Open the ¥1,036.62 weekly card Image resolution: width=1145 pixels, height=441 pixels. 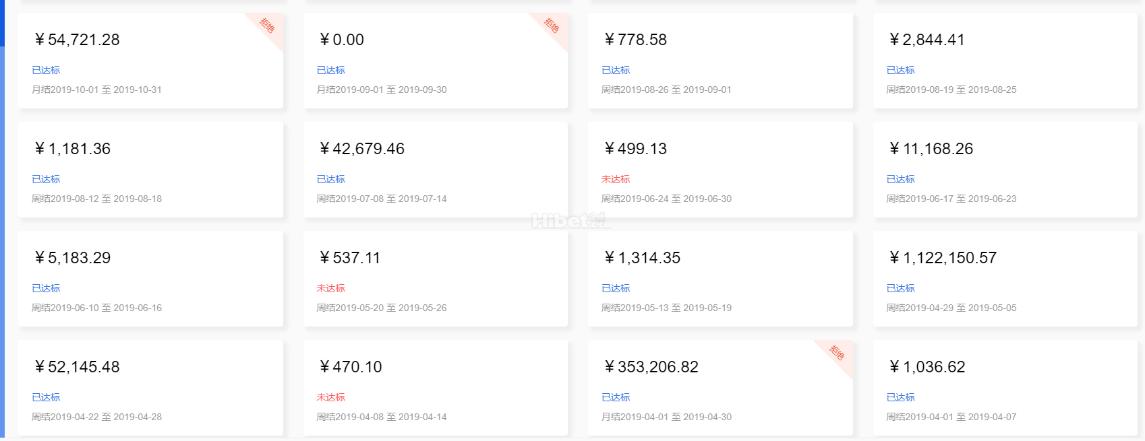[x=1005, y=388]
